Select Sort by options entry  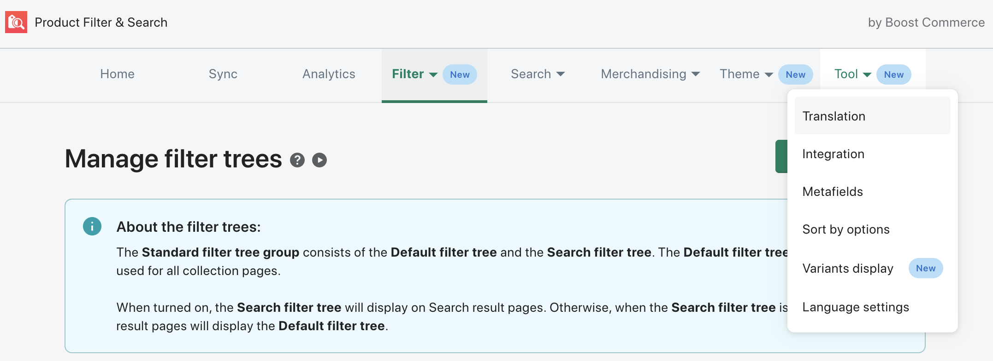[x=846, y=229]
